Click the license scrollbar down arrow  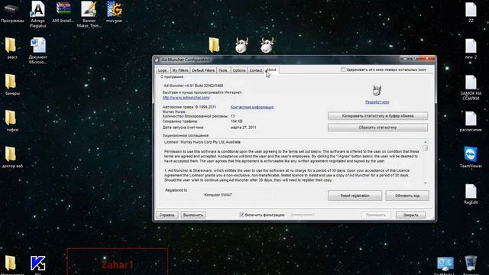point(425,183)
